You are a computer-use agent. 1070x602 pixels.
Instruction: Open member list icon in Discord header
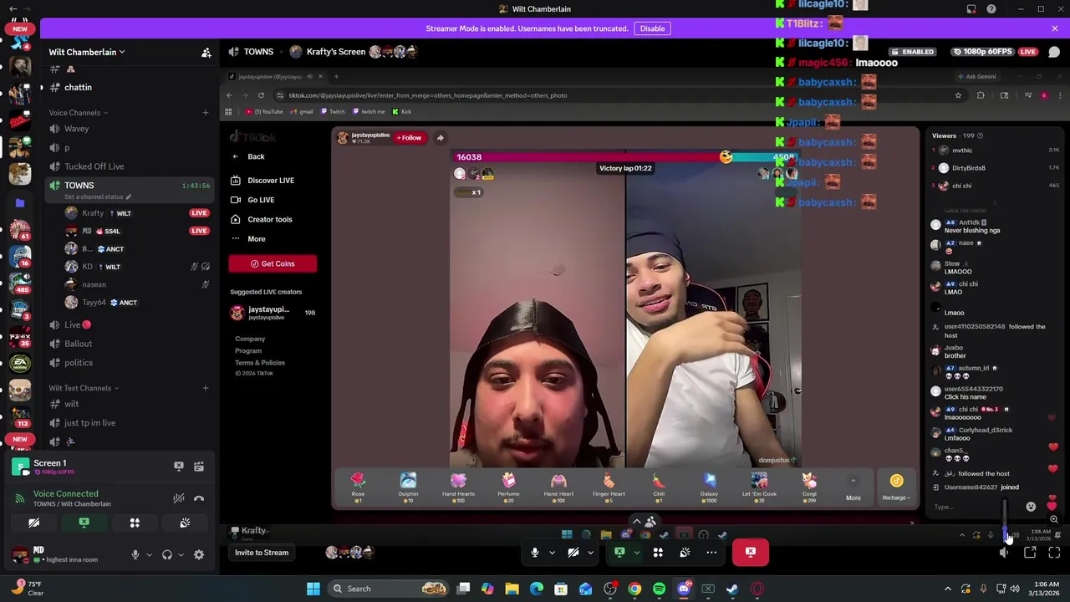[x=206, y=52]
